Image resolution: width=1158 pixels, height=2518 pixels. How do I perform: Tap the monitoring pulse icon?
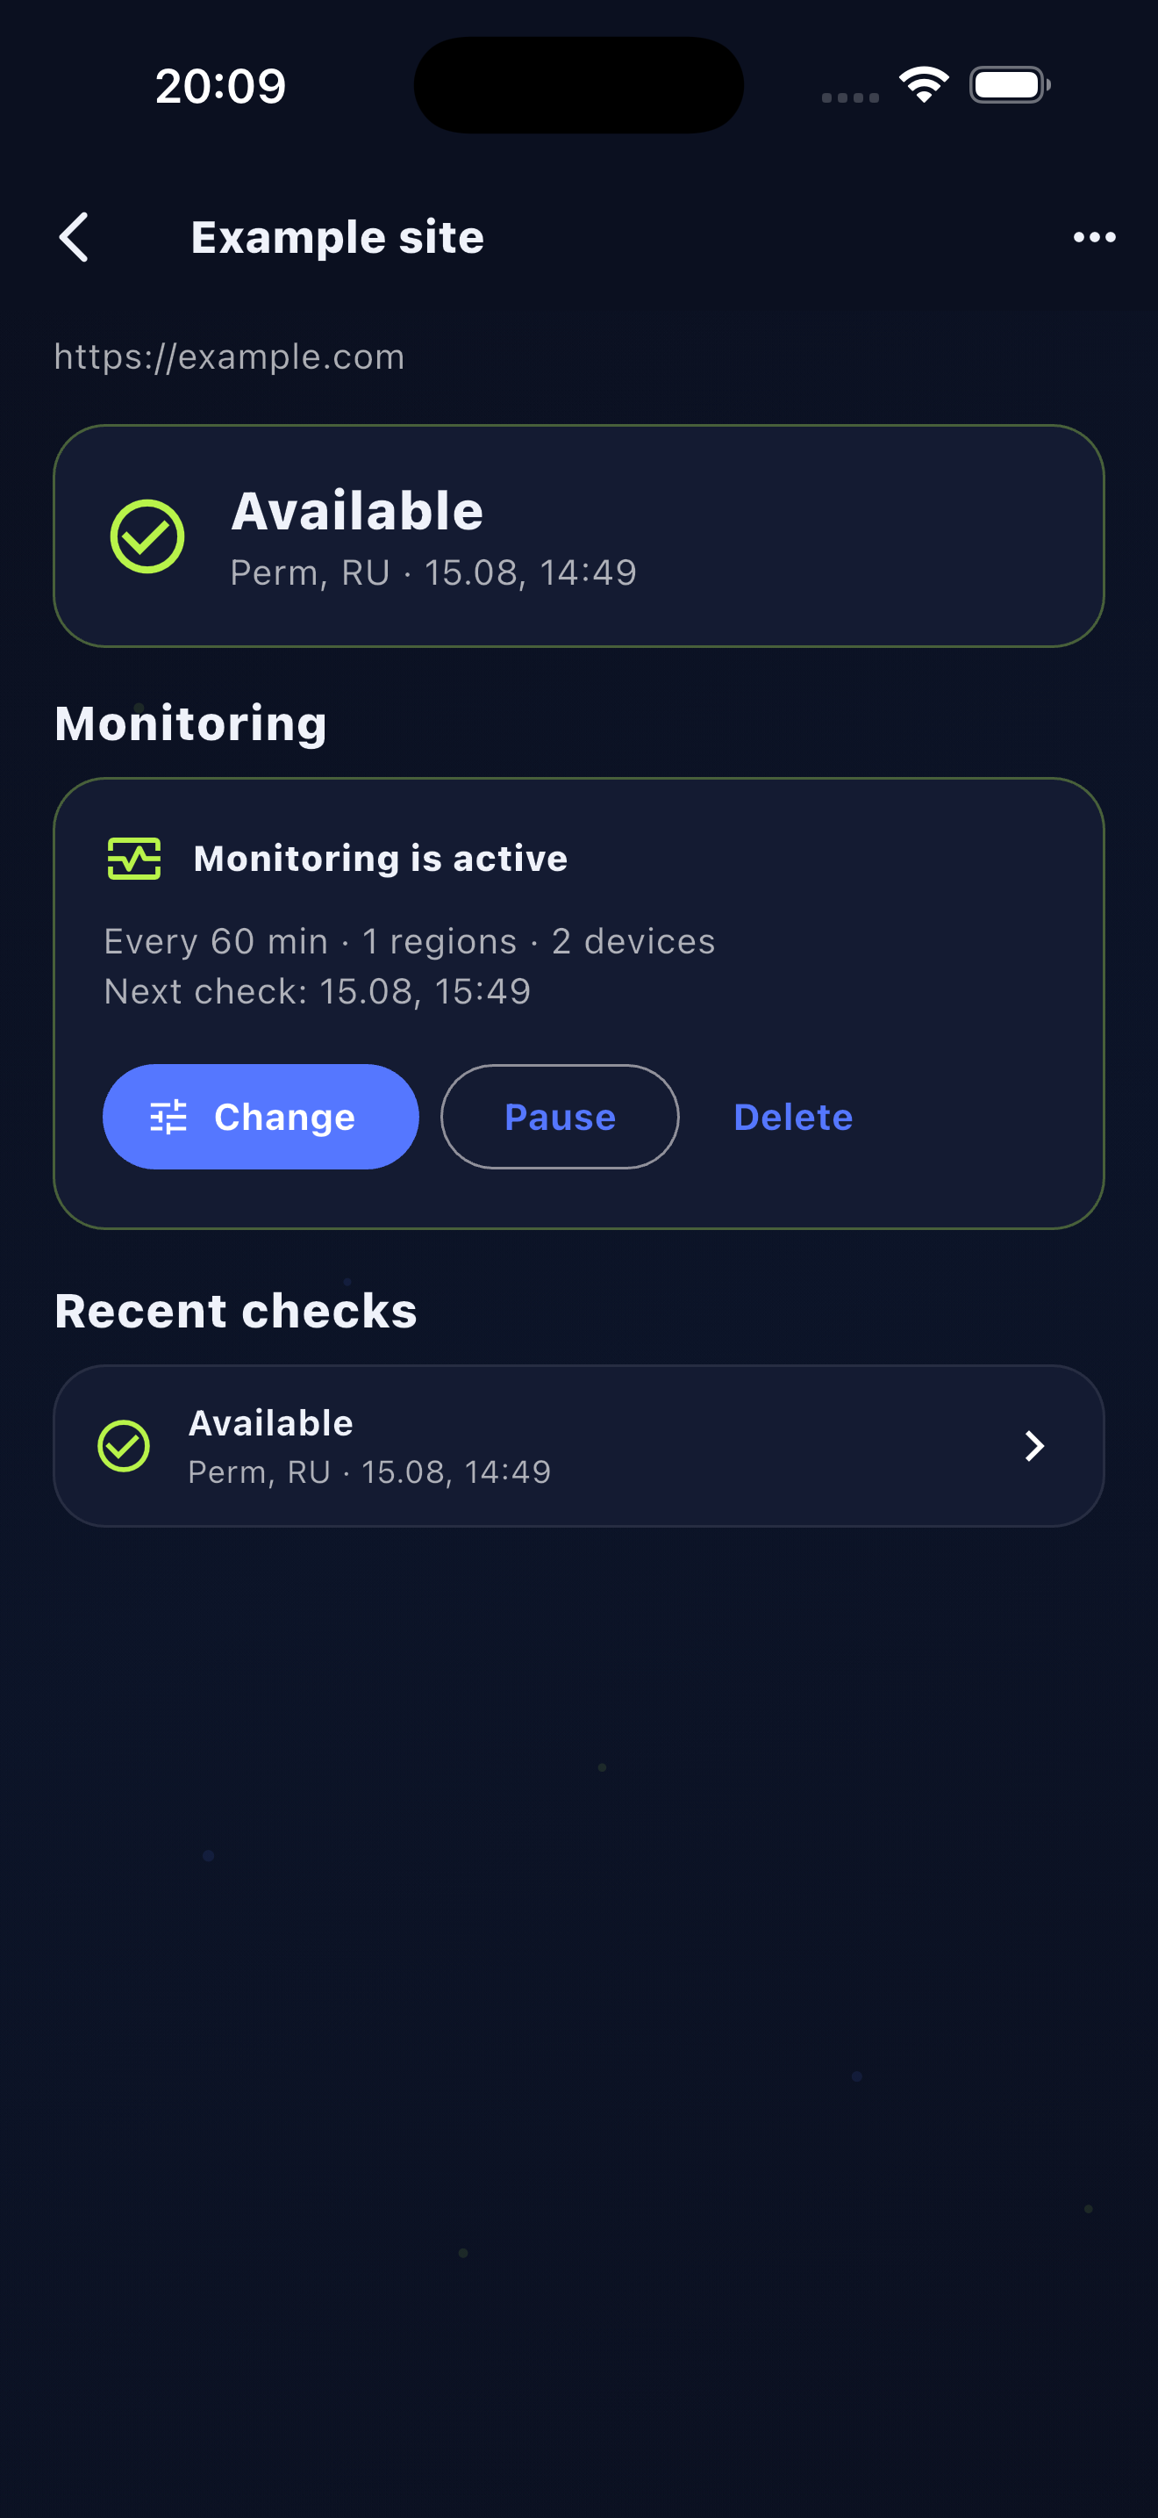click(x=133, y=860)
